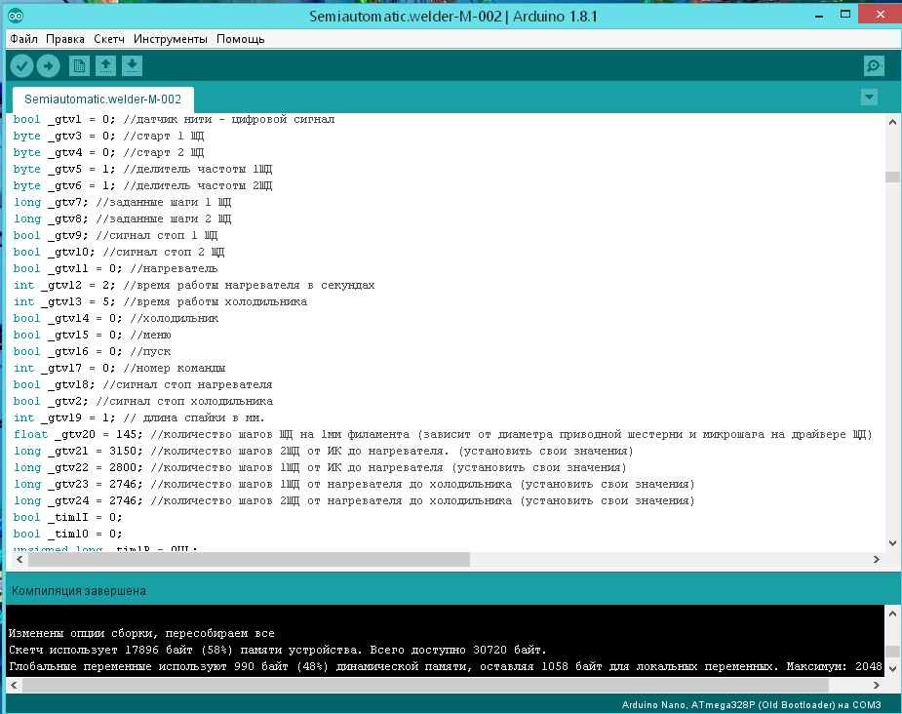
Task: Create a new sketch with New icon
Action: click(x=79, y=66)
